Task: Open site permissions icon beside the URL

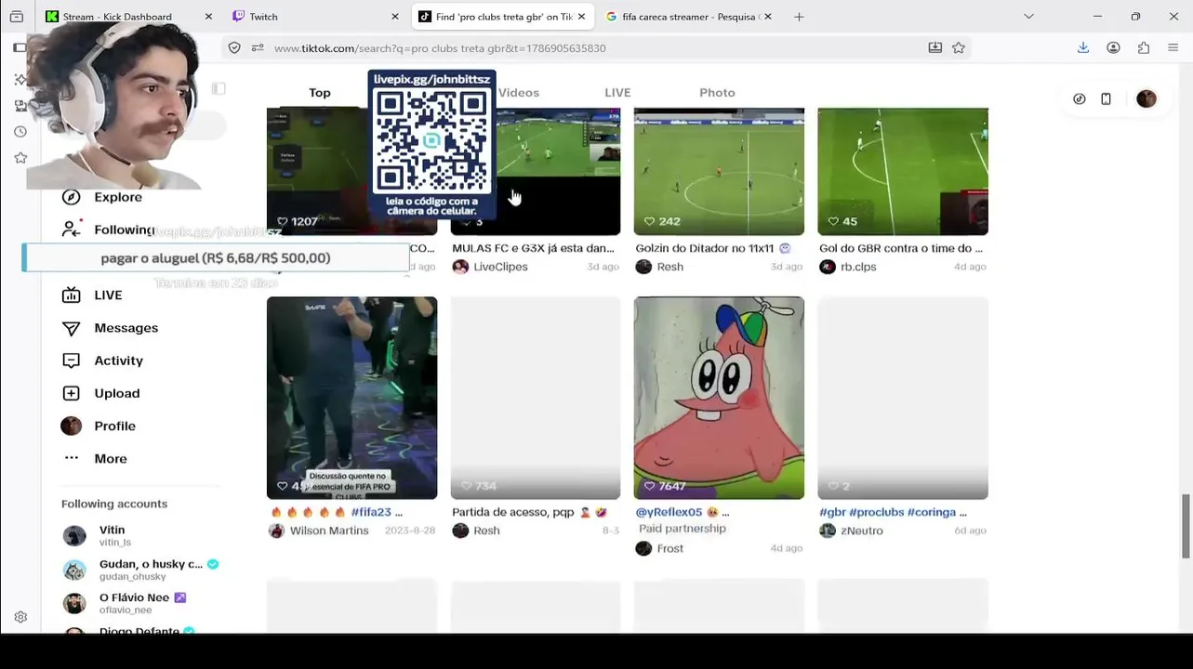Action: (257, 48)
